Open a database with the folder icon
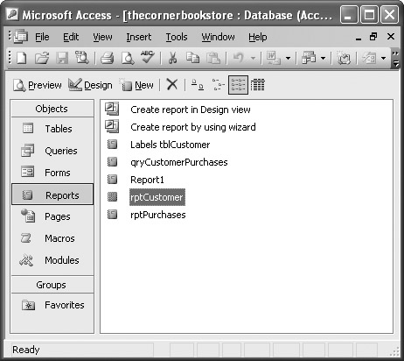Viewport: 404px width, 361px height. [x=42, y=58]
